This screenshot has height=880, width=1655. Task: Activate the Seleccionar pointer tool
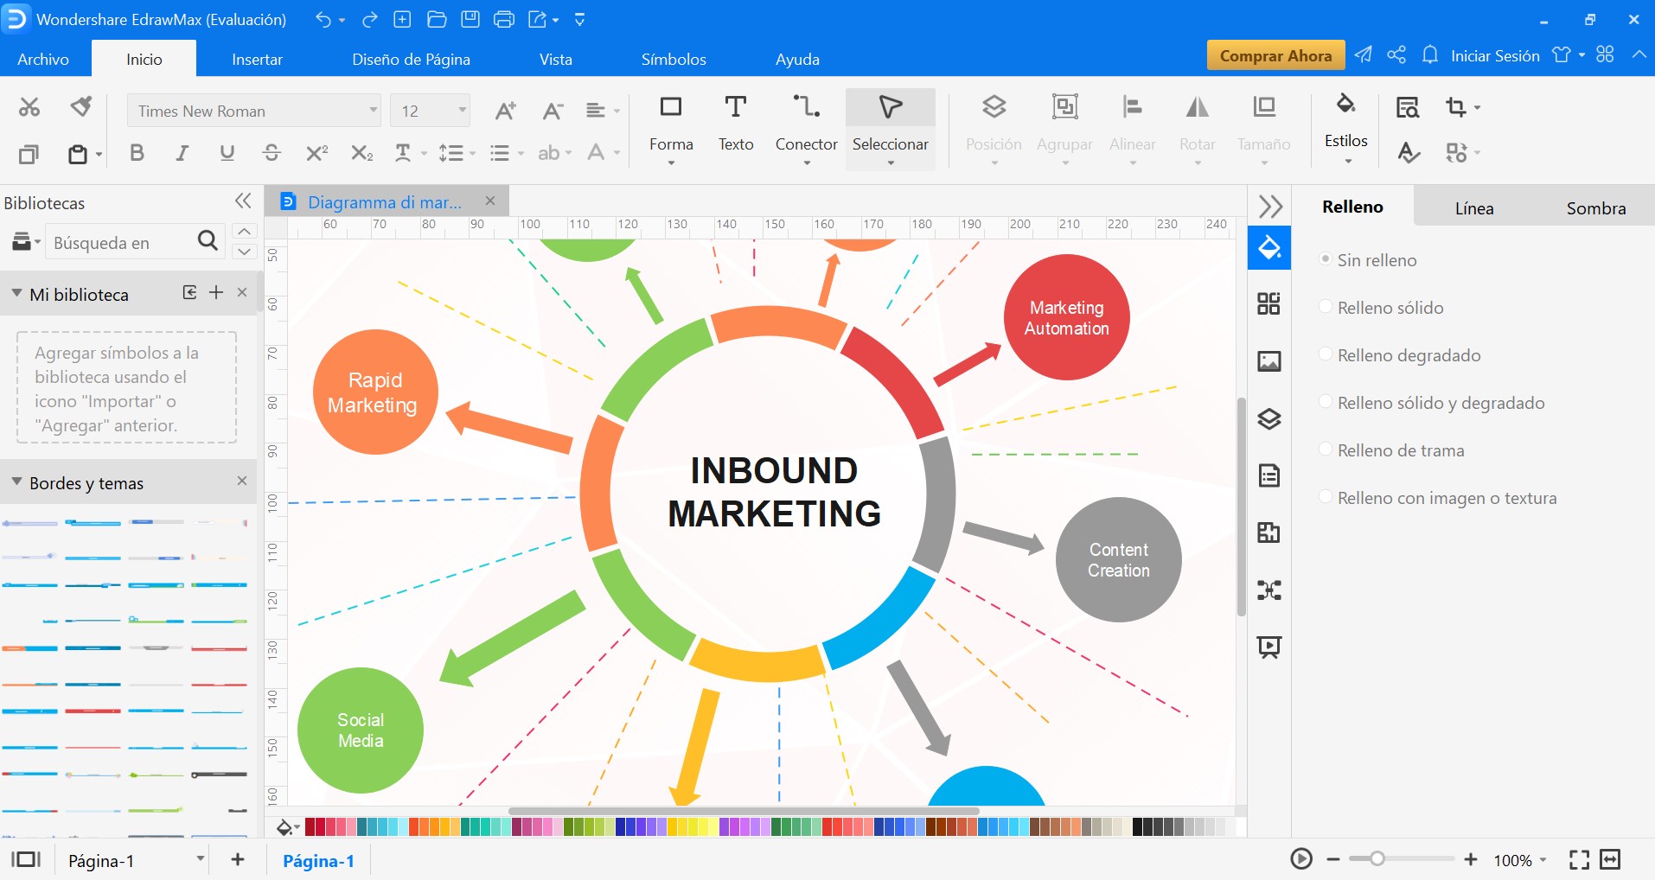(x=891, y=128)
